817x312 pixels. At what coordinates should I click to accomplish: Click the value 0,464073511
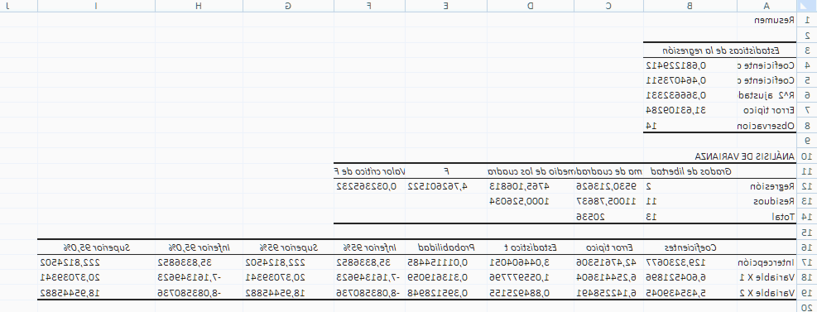pyautogui.click(x=676, y=80)
